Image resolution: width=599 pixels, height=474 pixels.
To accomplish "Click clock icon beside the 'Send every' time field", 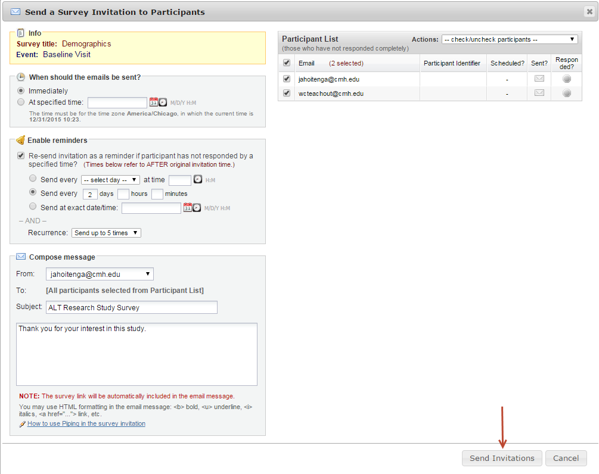I will 198,179.
